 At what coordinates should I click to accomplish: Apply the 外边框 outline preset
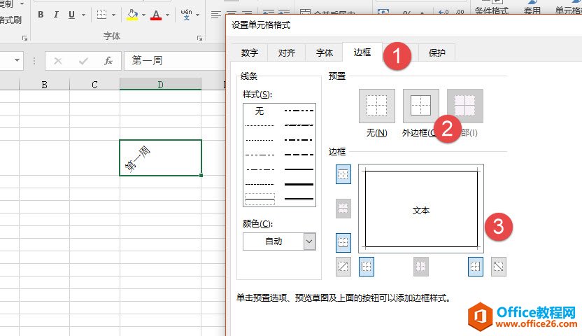tap(421, 106)
